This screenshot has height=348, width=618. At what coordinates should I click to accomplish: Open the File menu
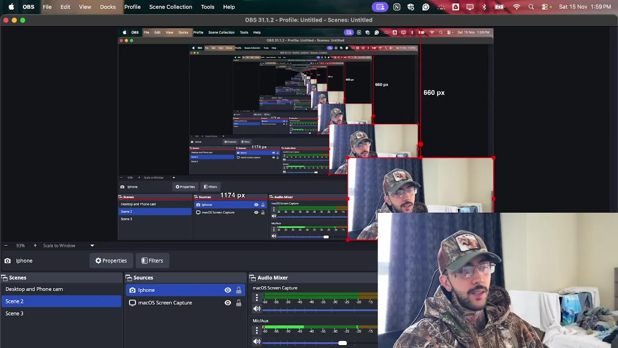click(x=47, y=7)
